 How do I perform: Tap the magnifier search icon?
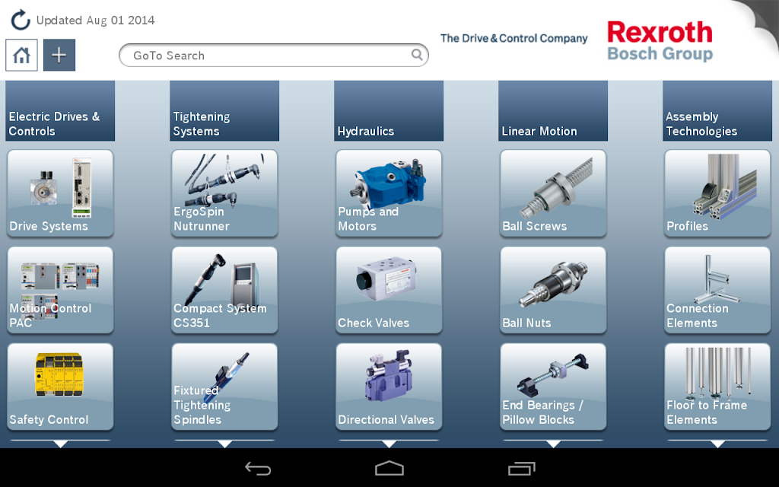point(417,55)
